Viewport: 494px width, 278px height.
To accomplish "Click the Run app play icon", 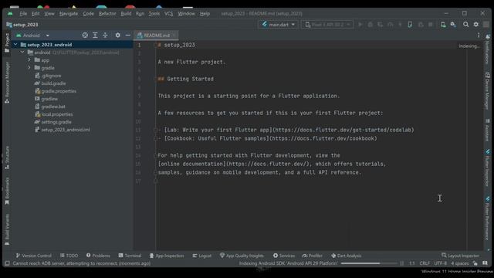I will 360,25.
